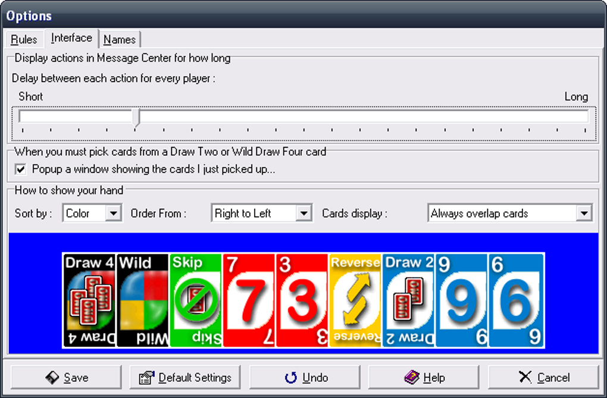Switch to the Rules tab
Screen dimensions: 607x398
[x=24, y=39]
